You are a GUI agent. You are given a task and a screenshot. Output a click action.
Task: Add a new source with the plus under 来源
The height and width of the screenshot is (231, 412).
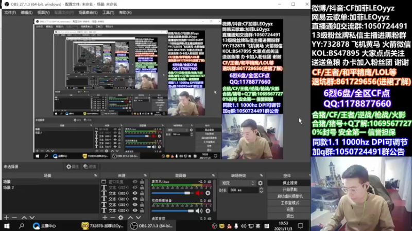(x=105, y=217)
